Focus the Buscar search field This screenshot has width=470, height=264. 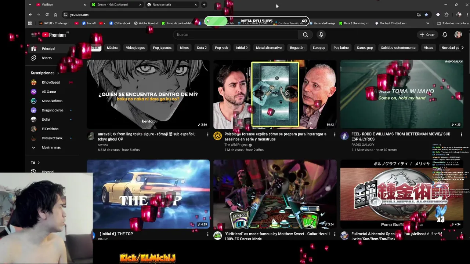[236, 34]
